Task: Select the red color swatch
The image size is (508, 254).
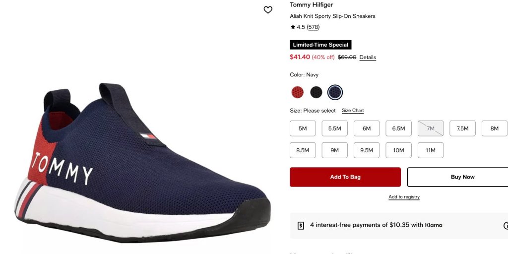Action: pos(298,92)
